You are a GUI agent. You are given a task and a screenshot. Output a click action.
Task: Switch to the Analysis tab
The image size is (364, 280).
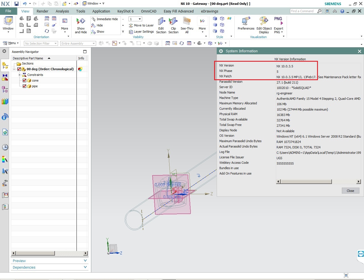point(62,11)
